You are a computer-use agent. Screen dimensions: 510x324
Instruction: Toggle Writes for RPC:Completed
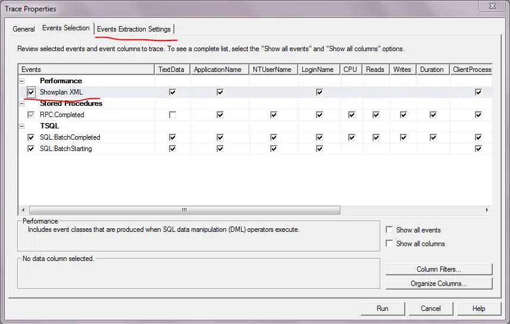pos(403,115)
